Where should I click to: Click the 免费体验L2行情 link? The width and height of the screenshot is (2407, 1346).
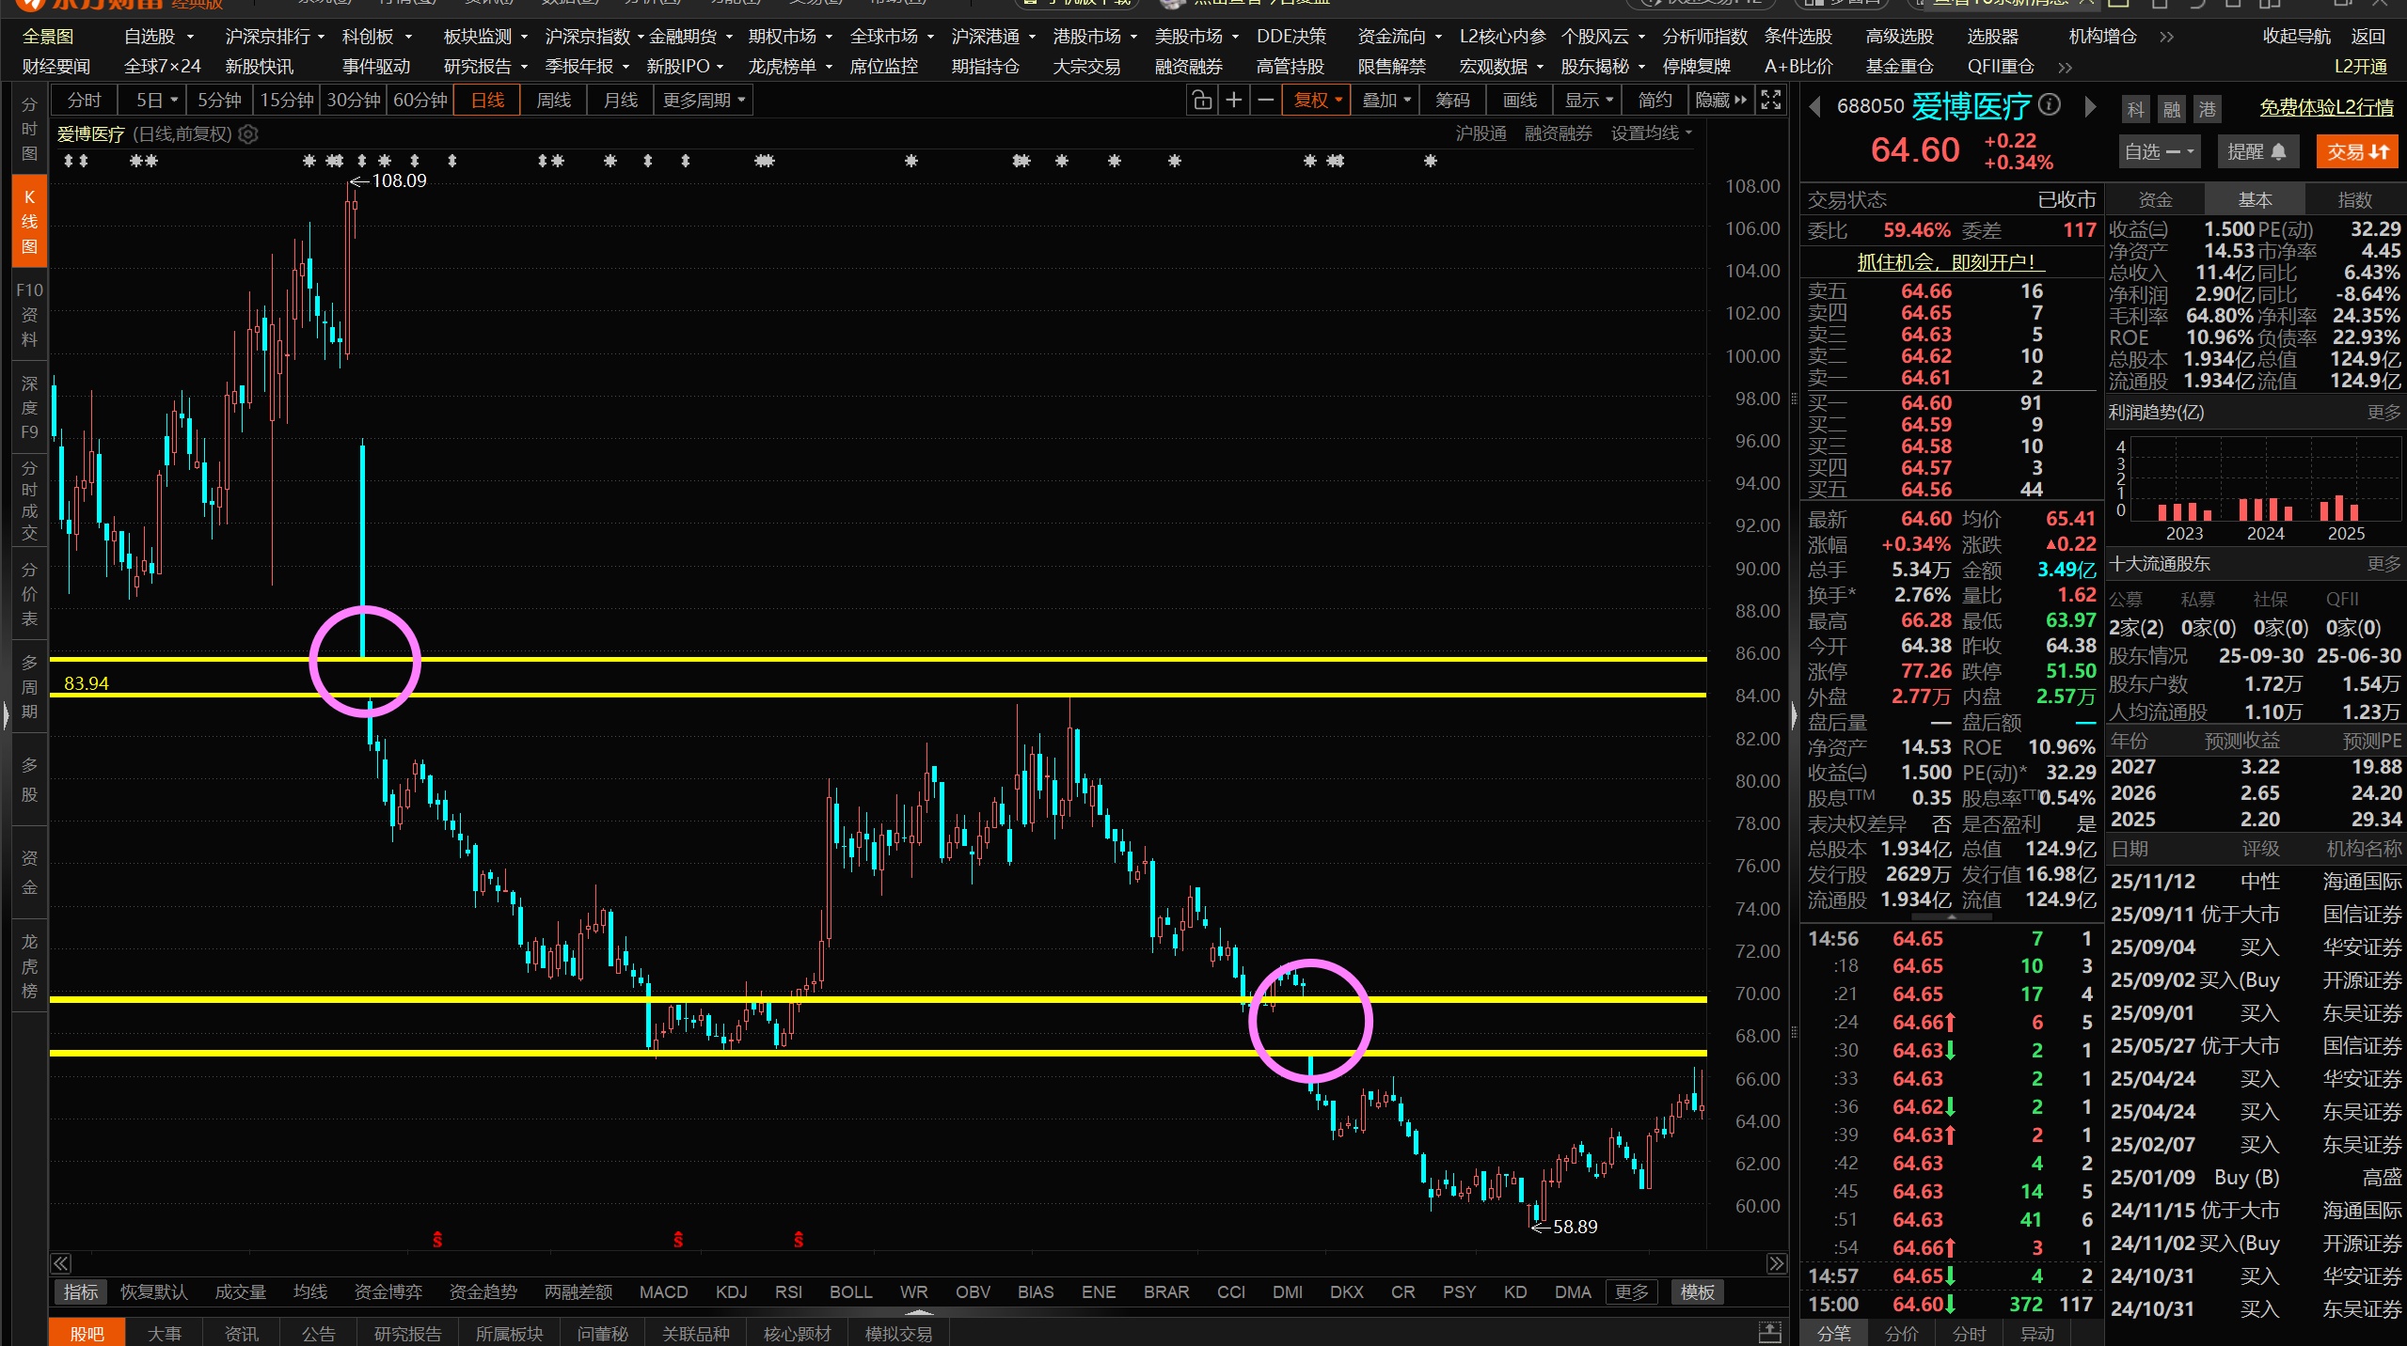[2326, 108]
